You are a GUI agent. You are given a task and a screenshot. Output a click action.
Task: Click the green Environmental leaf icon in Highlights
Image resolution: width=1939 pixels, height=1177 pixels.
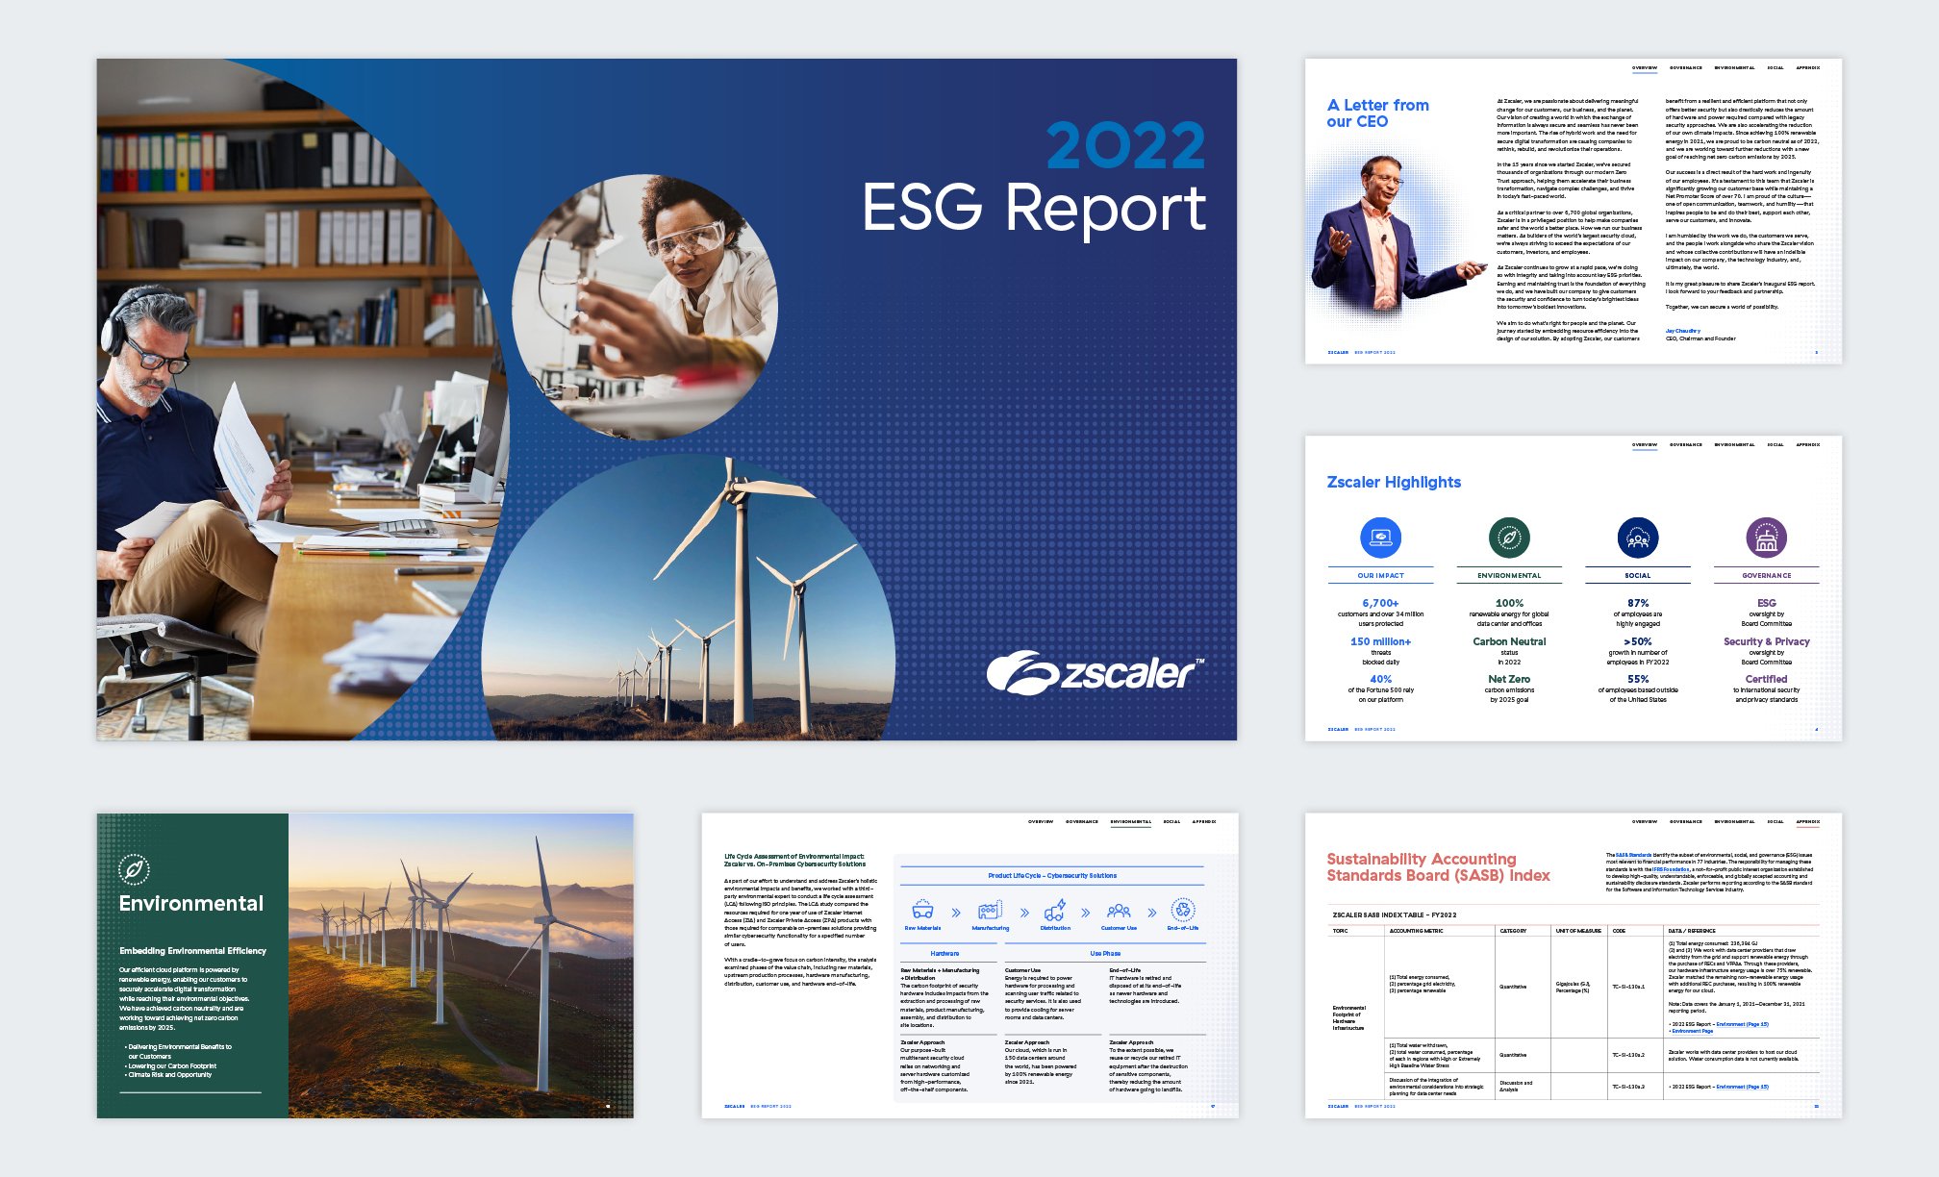1509,538
